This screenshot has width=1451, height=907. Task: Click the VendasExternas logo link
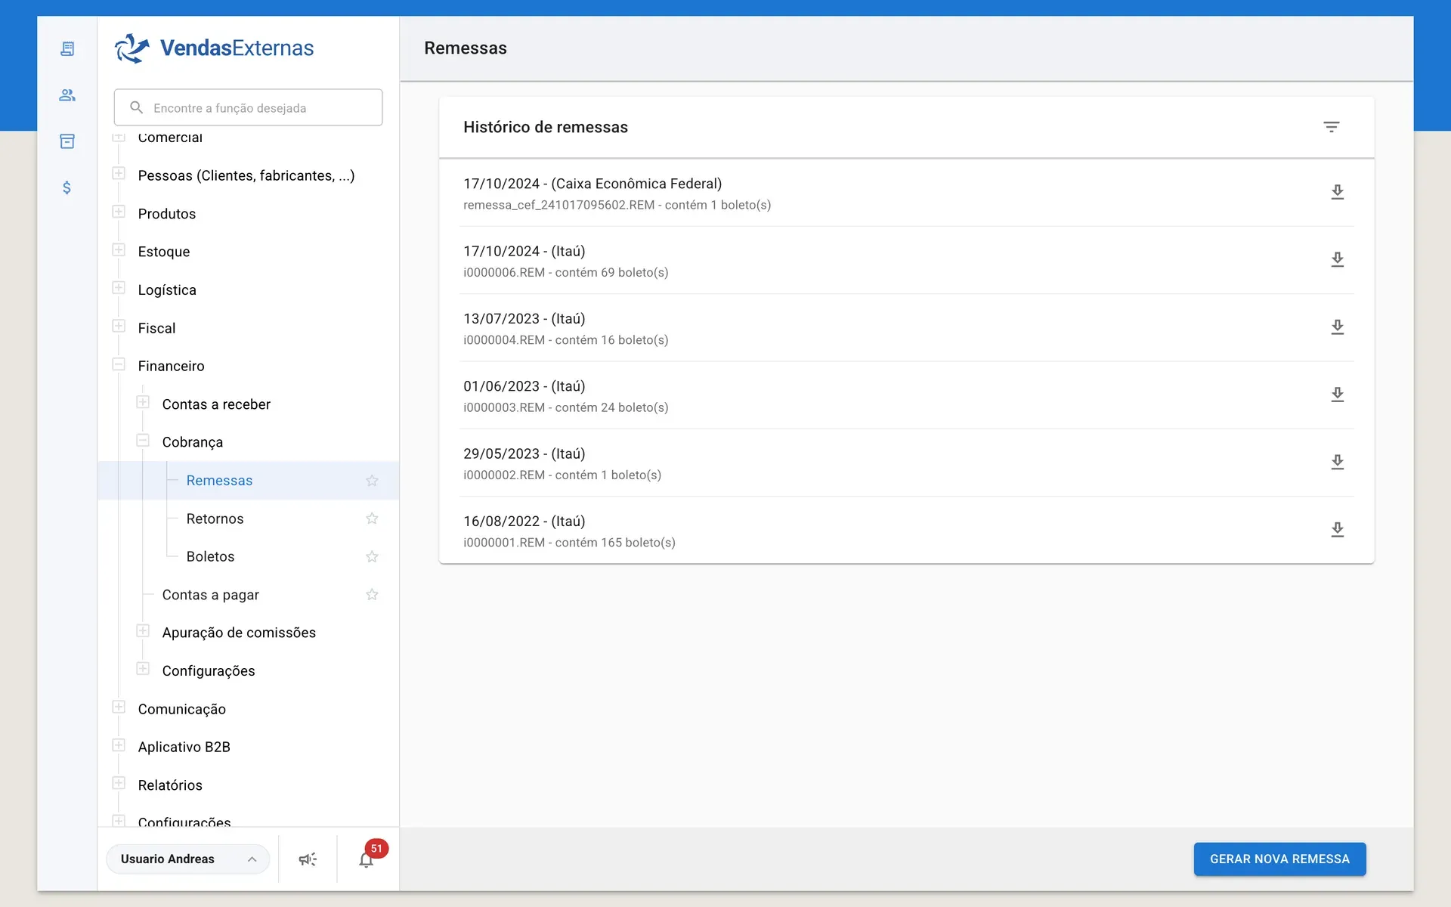pyautogui.click(x=214, y=48)
